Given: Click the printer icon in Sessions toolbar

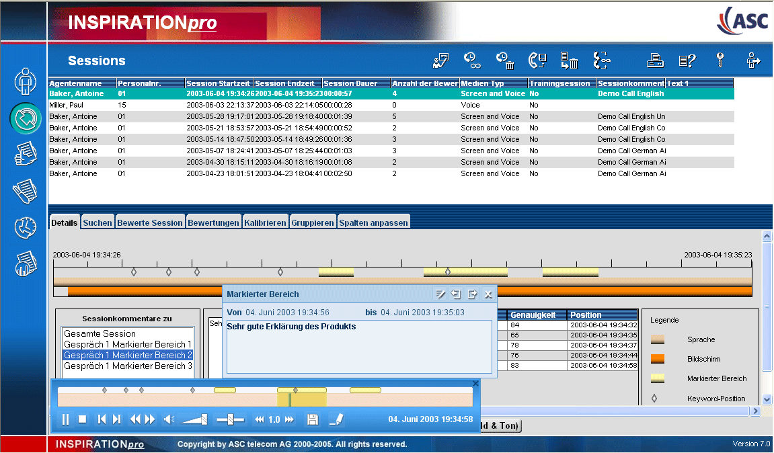Looking at the screenshot, I should pos(655,61).
